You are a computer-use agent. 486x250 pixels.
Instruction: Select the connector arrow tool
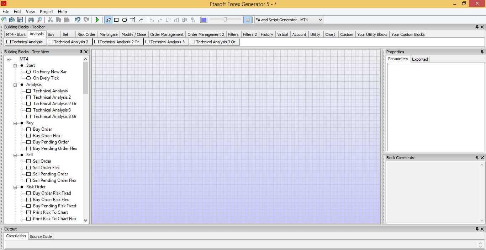(x=141, y=20)
